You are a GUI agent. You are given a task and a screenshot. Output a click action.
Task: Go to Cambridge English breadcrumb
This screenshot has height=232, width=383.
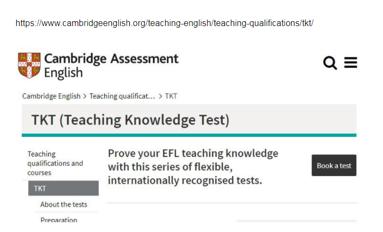pos(51,96)
